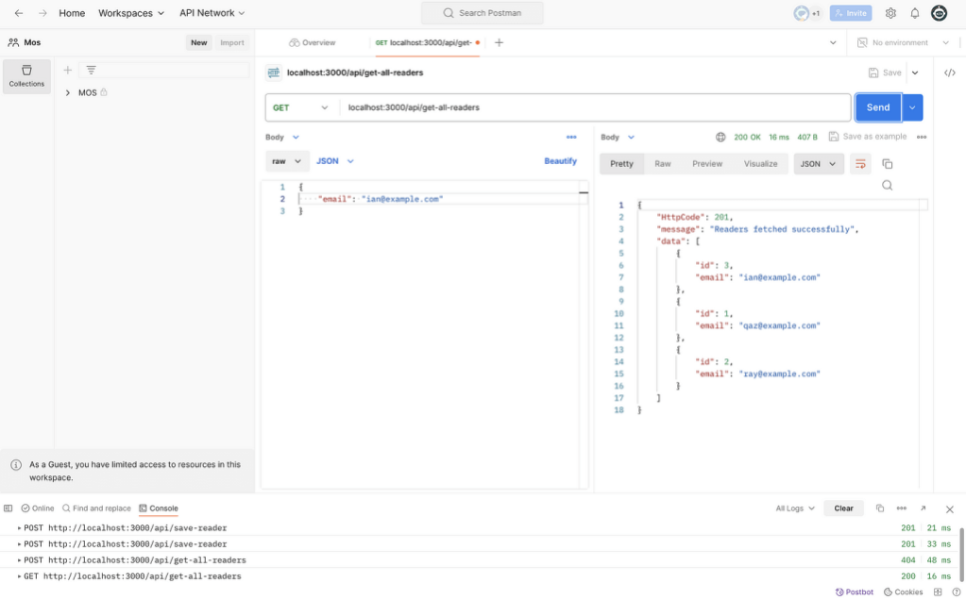The width and height of the screenshot is (967, 605).
Task: Select the Preview response view
Action: [x=706, y=164]
